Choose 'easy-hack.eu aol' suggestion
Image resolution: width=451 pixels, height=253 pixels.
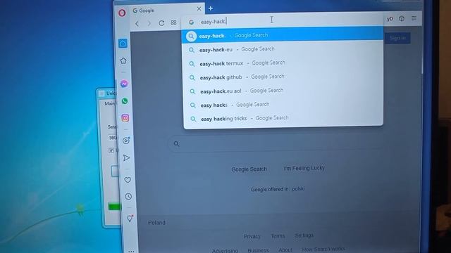(x=283, y=91)
